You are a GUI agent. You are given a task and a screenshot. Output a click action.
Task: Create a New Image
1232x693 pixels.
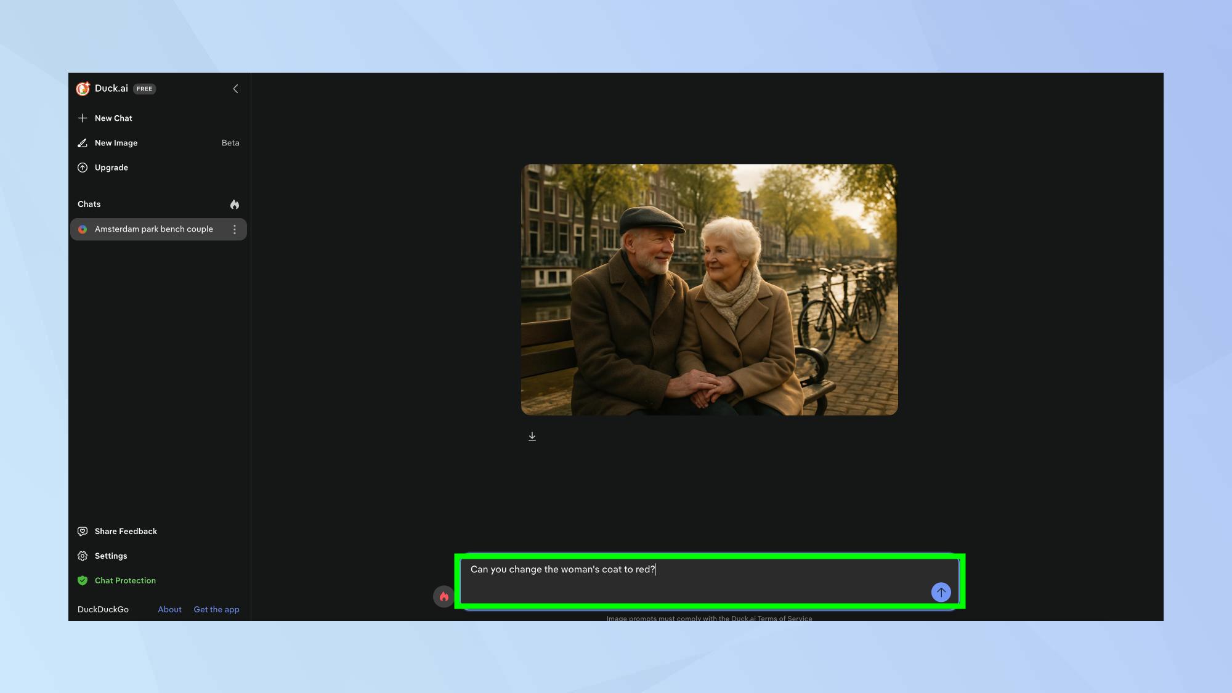coord(116,142)
